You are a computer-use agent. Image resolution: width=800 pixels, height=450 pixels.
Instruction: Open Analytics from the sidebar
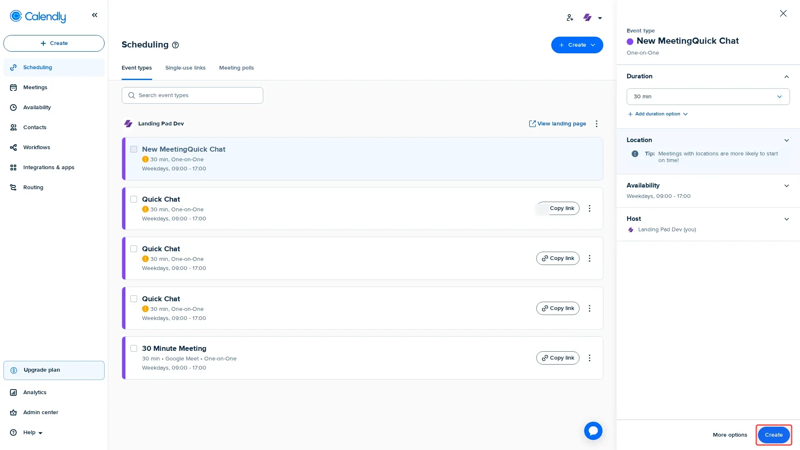click(35, 392)
